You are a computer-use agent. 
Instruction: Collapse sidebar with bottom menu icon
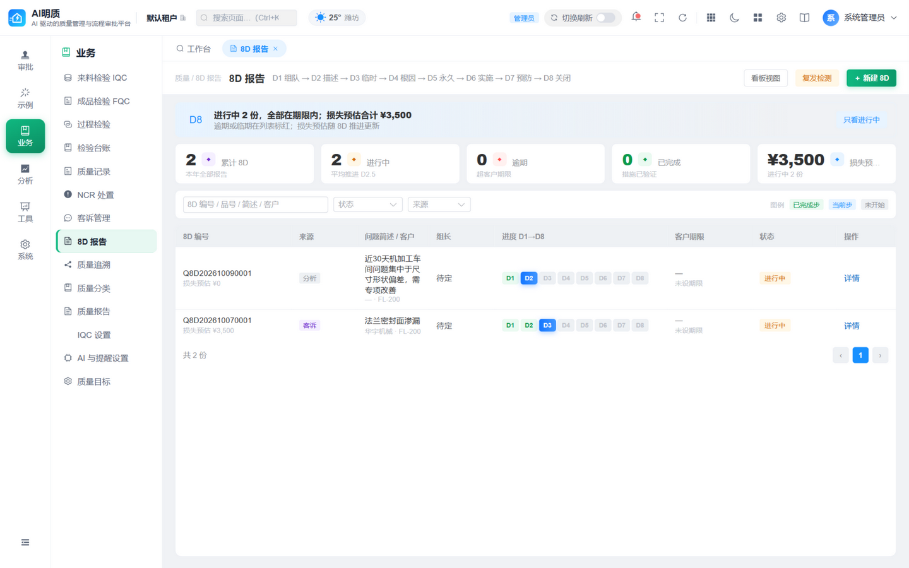point(25,542)
